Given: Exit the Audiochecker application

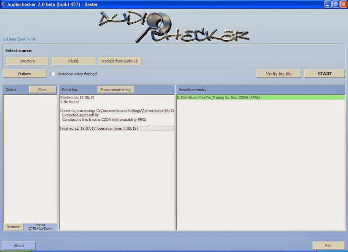Looking at the screenshot, I should (x=329, y=246).
